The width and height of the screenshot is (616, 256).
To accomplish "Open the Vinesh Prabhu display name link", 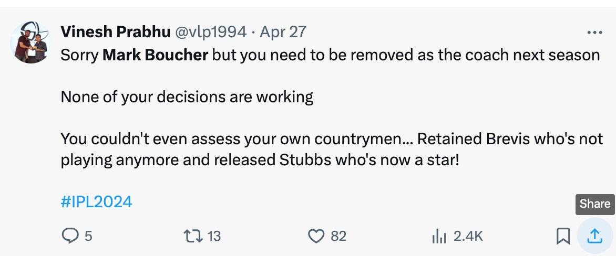I will (115, 32).
